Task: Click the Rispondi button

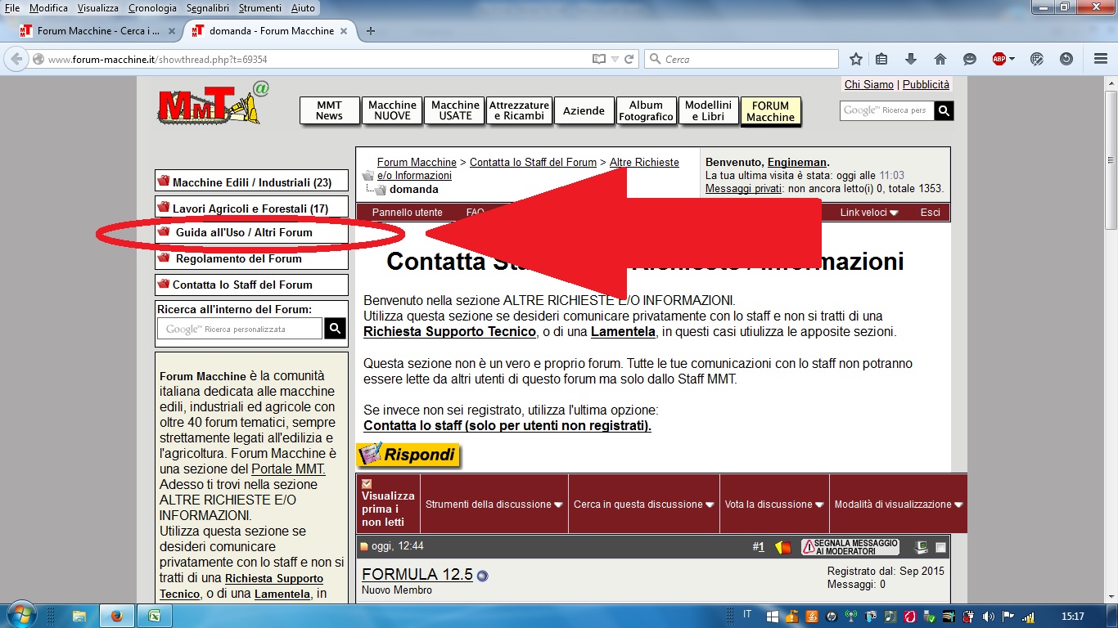Action: (409, 455)
